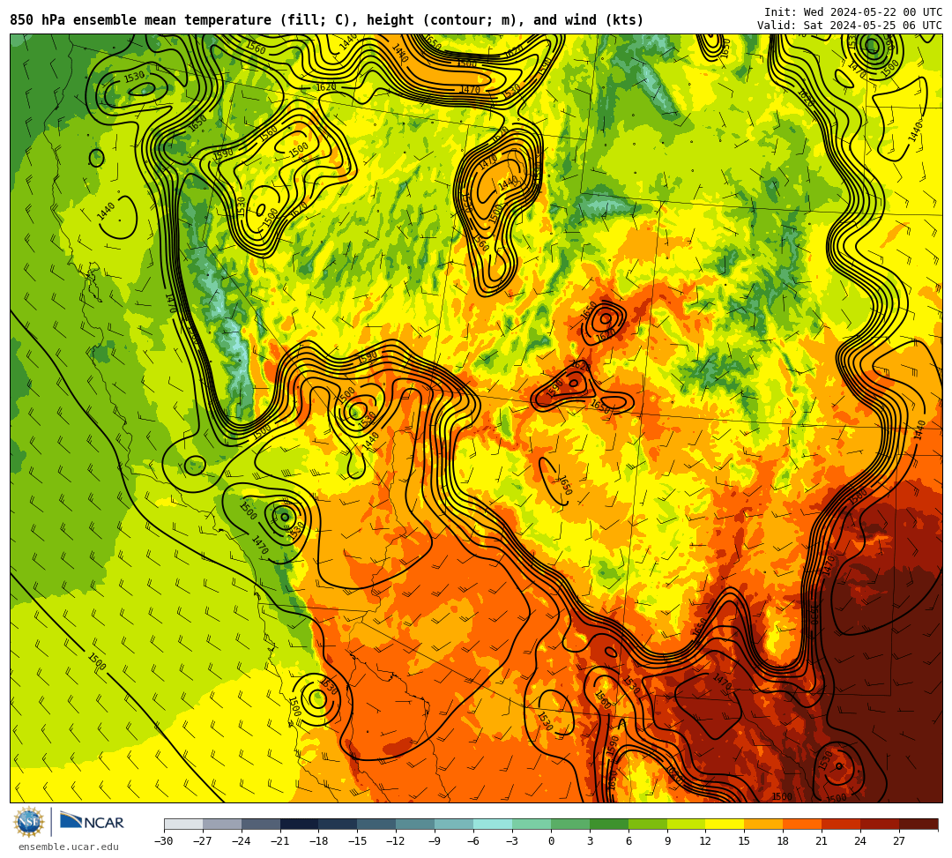Pick the colorbar swatch between −3 and 0
Screen dimensions: 952x858
(x=532, y=824)
